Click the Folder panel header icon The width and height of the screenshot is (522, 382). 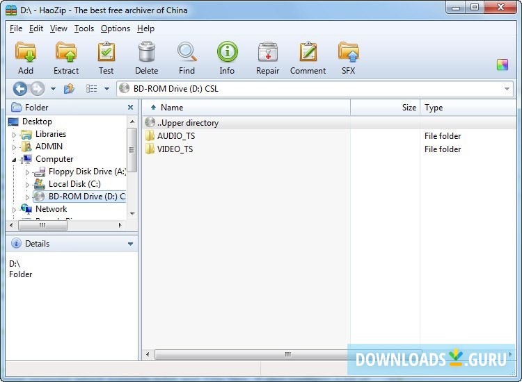16,107
